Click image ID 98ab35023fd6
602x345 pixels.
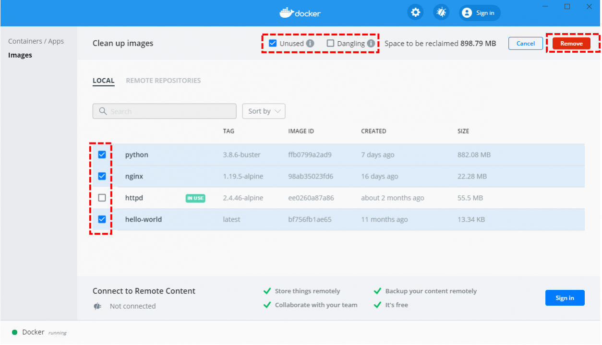point(311,176)
